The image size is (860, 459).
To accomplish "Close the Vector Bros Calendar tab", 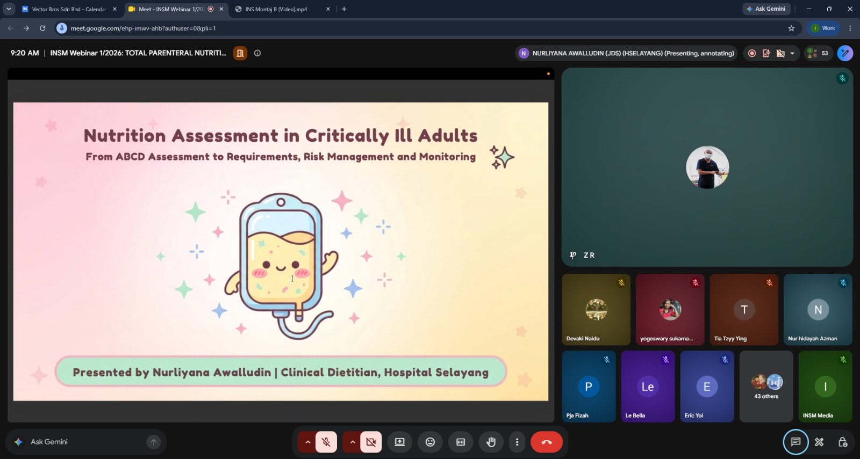I will pos(114,9).
